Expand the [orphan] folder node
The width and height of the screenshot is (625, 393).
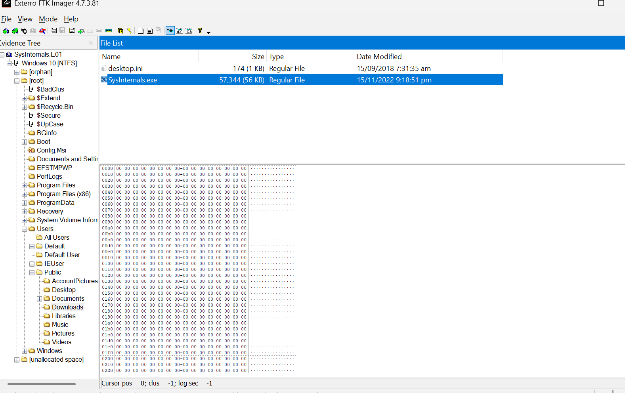pos(17,72)
